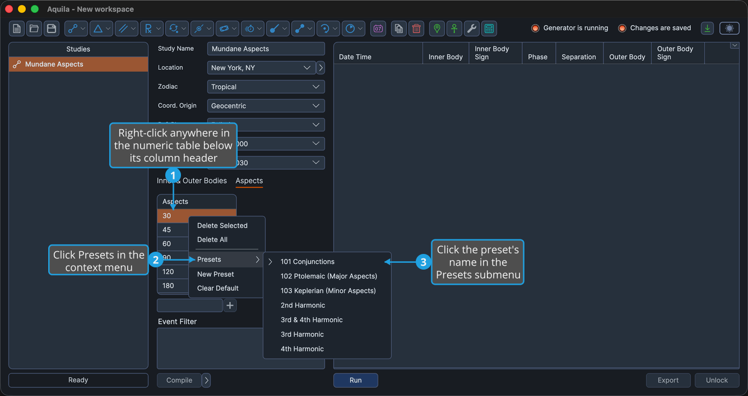Open the Zodiac Tropical dropdown
The width and height of the screenshot is (748, 396).
click(x=266, y=87)
